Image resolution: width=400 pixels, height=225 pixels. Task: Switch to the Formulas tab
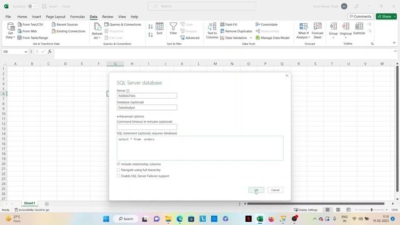click(x=77, y=17)
